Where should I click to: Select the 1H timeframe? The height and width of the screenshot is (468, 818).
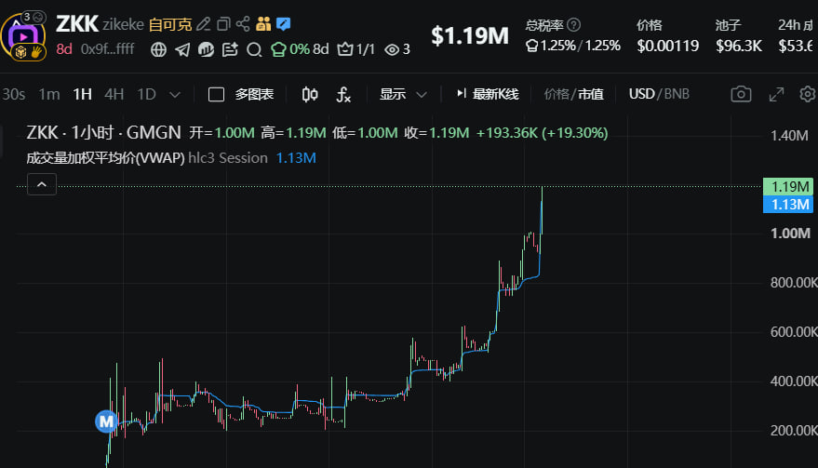(x=83, y=94)
